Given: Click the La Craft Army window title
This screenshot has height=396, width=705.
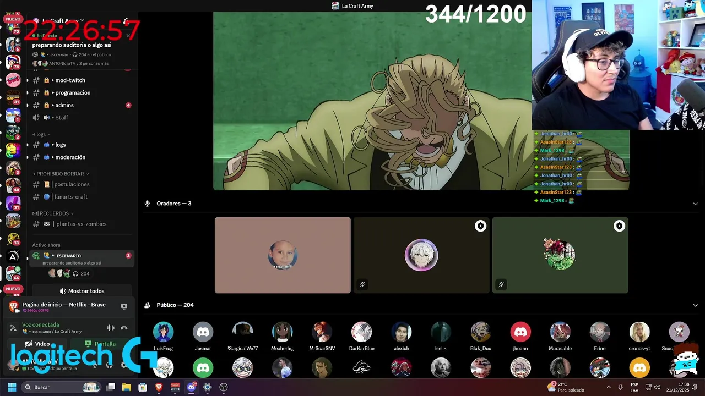Looking at the screenshot, I should (x=352, y=6).
